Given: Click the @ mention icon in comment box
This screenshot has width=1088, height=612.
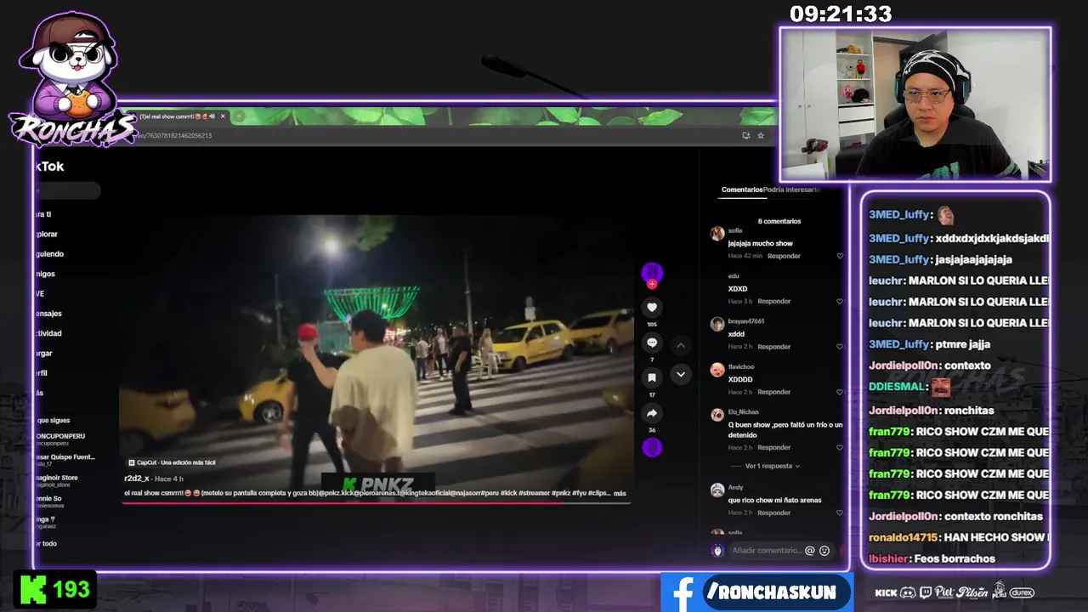Looking at the screenshot, I should pyautogui.click(x=810, y=551).
